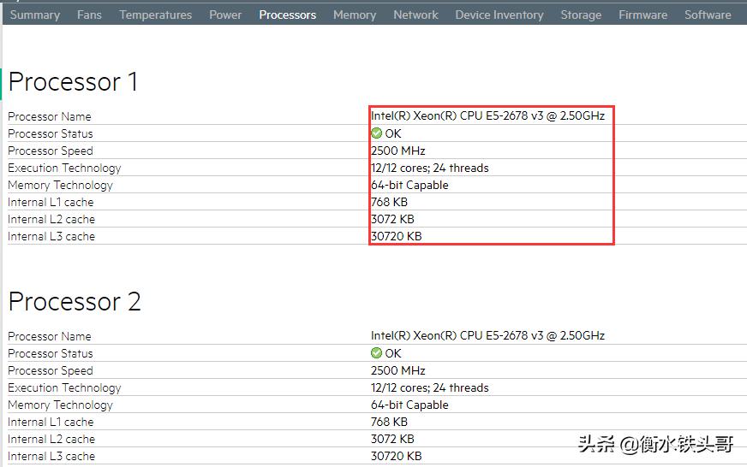The image size is (747, 467).
Task: Click Processor 2 Execution Technology label
Action: [x=64, y=387]
